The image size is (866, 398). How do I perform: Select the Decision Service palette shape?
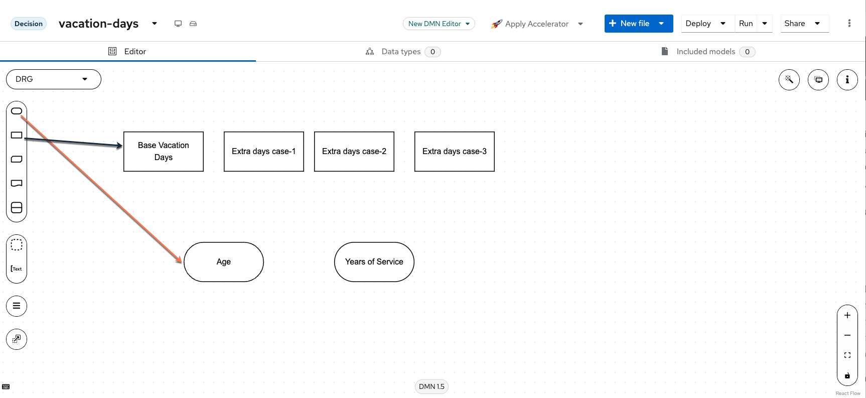(17, 207)
